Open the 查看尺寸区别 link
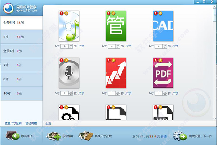Image resolution: width=217 pixels, height=145 pixels. click(x=13, y=123)
